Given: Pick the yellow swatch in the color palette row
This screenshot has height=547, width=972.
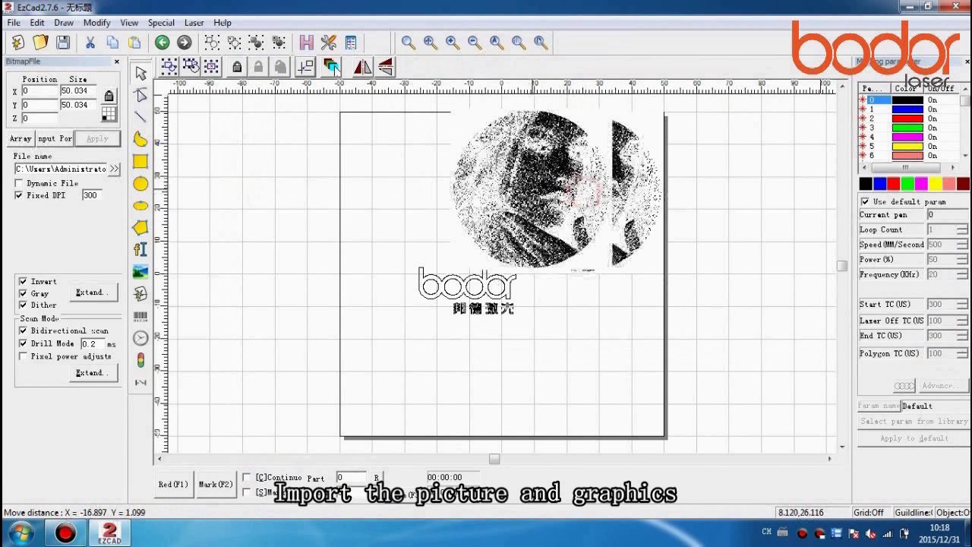Looking at the screenshot, I should 936,184.
